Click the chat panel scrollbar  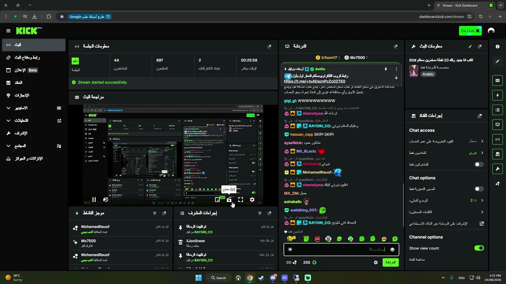click(403, 205)
